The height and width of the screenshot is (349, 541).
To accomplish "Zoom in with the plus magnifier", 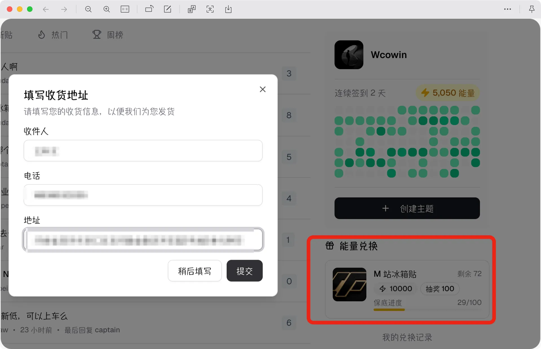I will click(x=107, y=9).
